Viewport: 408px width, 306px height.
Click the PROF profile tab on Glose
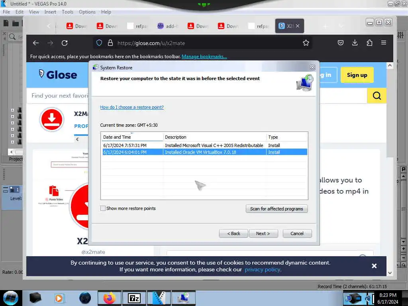[81, 126]
